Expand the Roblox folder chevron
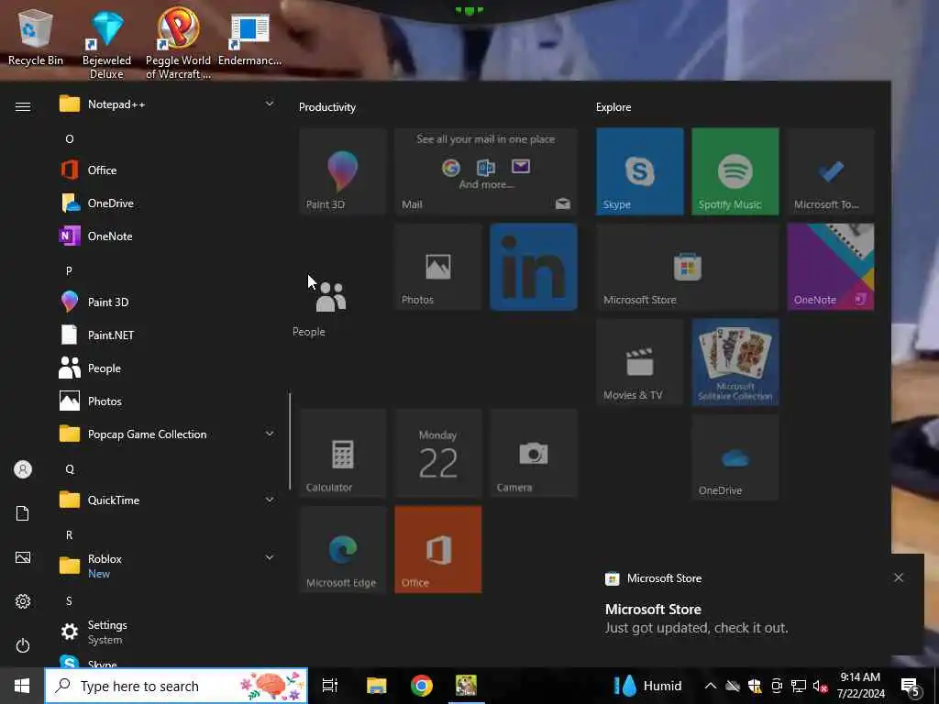Image resolution: width=939 pixels, height=704 pixels. point(270,557)
